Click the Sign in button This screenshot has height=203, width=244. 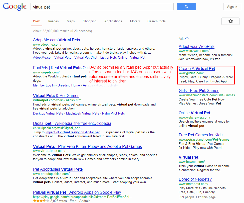pyautogui.click(x=232, y=7)
